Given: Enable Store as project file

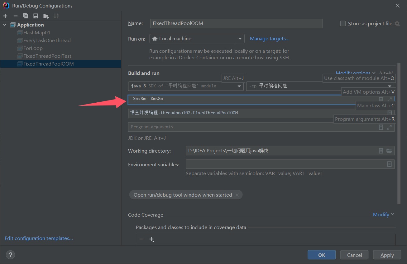Looking at the screenshot, I should pyautogui.click(x=343, y=23).
